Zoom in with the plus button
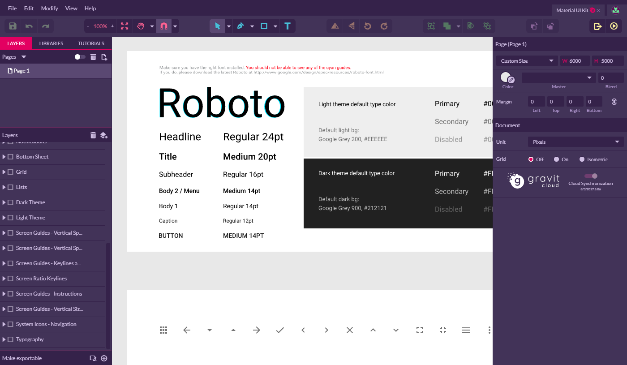 pos(112,26)
